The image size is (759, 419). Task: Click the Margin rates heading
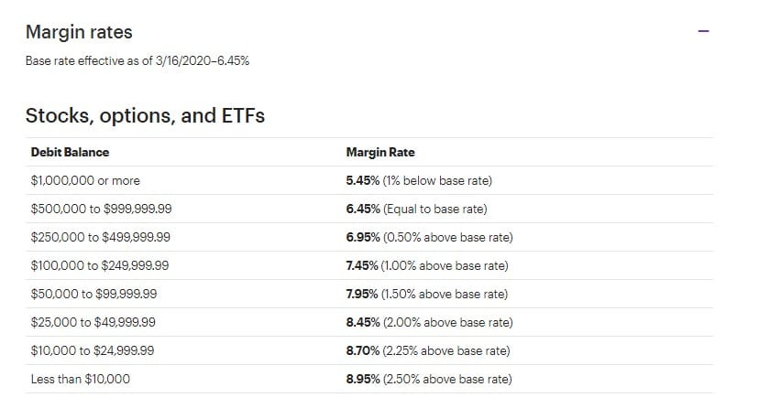79,32
